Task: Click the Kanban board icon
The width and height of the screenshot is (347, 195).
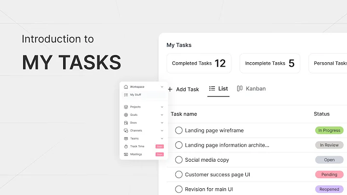Action: click(x=240, y=89)
